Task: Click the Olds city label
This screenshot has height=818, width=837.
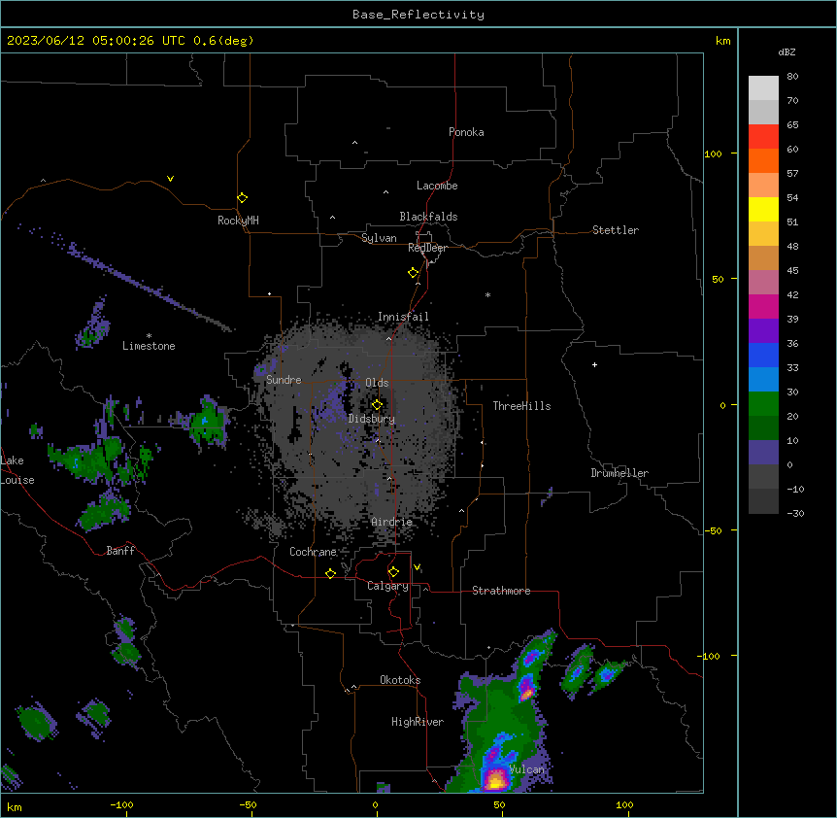Action: (x=377, y=383)
